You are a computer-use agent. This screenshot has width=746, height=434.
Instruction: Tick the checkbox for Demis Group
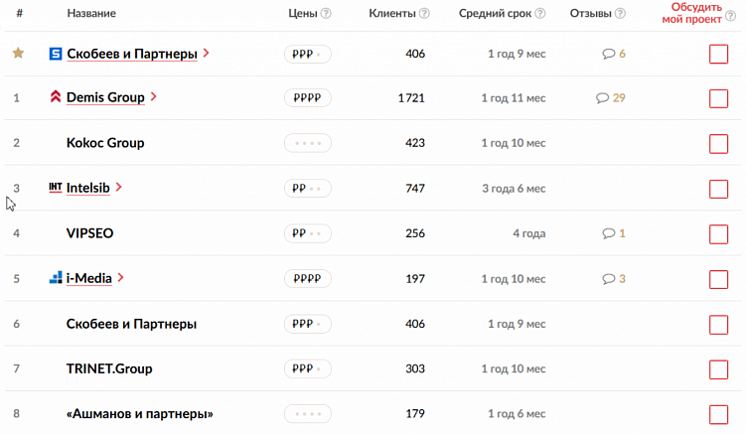(719, 98)
